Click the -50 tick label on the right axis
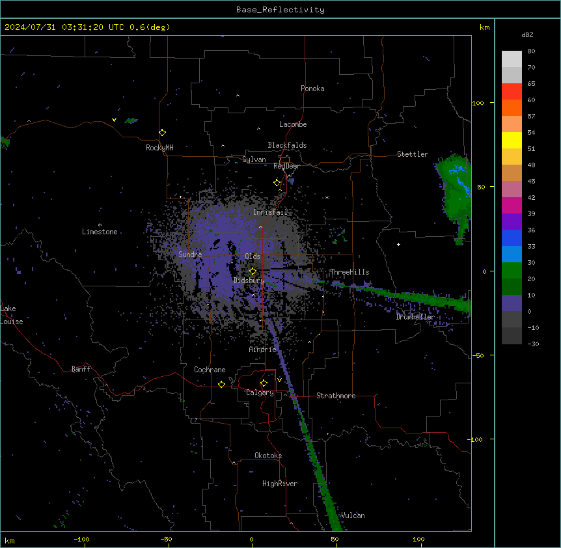The image size is (561, 548). click(478, 355)
